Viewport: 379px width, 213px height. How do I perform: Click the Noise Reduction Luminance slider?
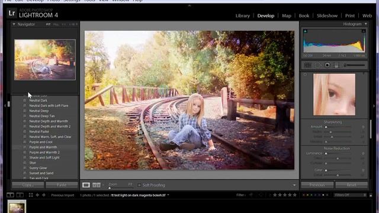[x=338, y=153]
